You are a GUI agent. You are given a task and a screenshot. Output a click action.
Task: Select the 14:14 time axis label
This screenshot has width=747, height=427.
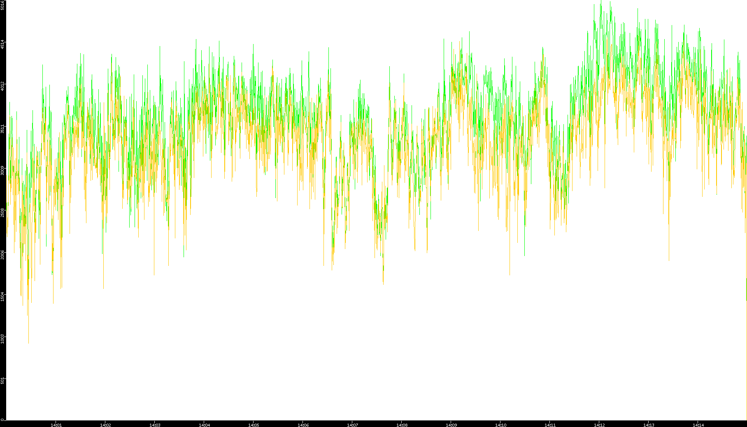point(698,425)
